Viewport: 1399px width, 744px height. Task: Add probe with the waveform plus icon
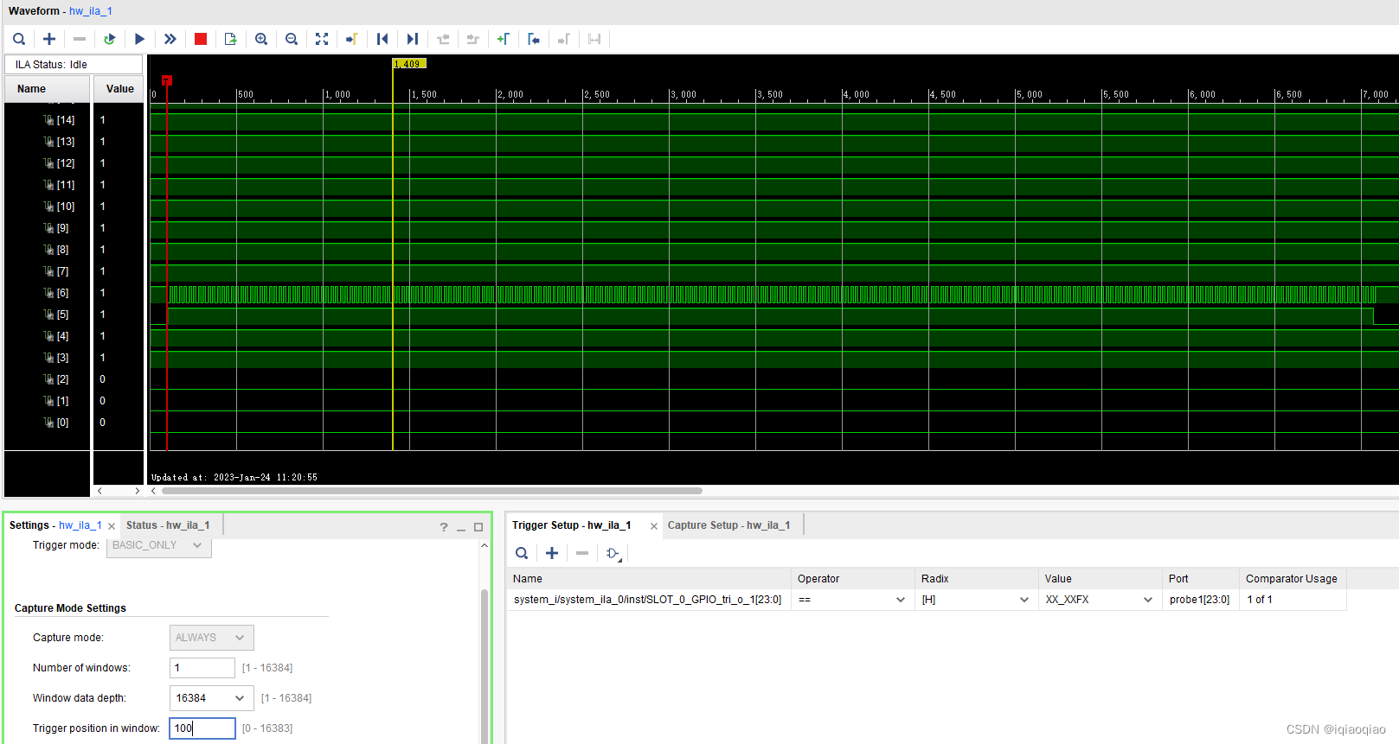point(49,39)
